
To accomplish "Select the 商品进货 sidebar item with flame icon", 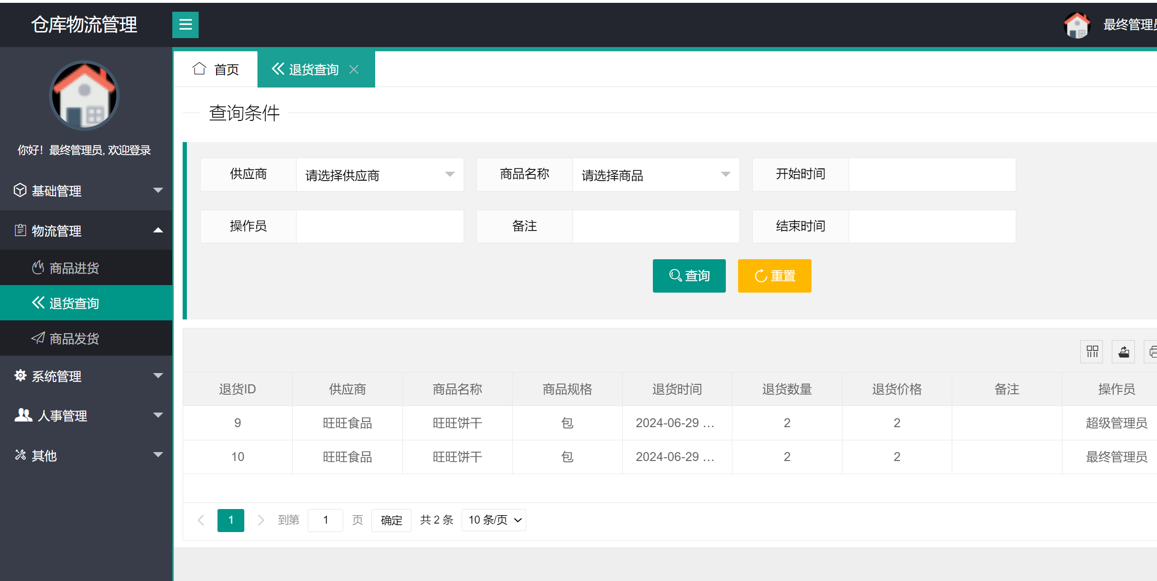I will (73, 267).
